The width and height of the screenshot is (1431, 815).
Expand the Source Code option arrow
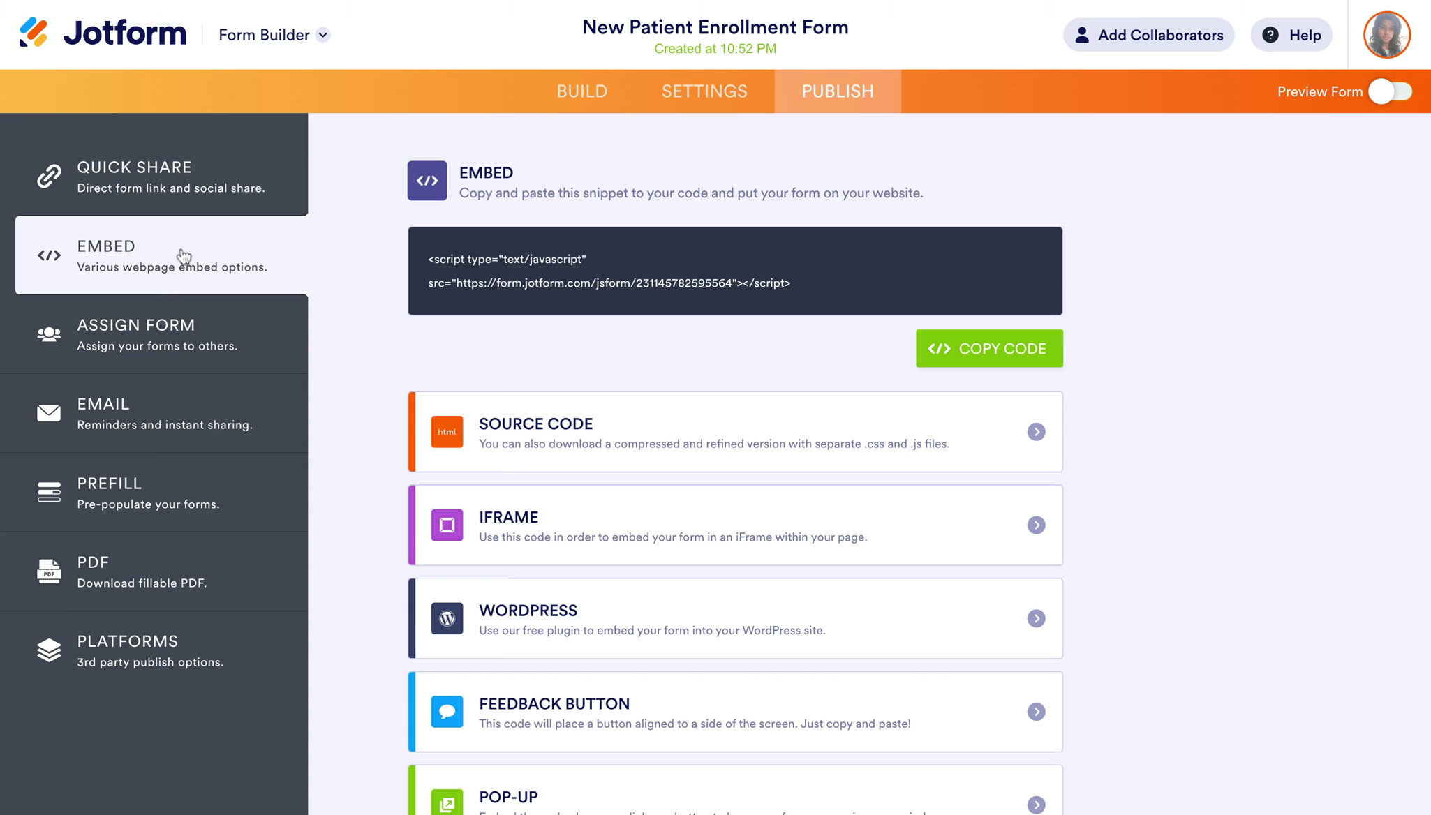[x=1036, y=432]
